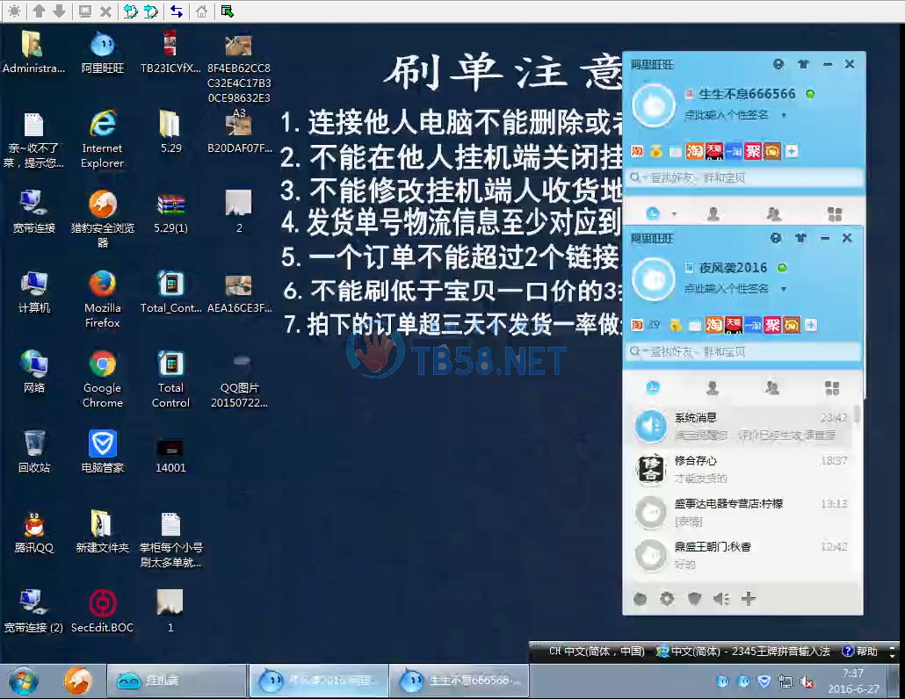Click the 生生不息666566 profile avatar
The image size is (905, 699).
click(x=654, y=105)
